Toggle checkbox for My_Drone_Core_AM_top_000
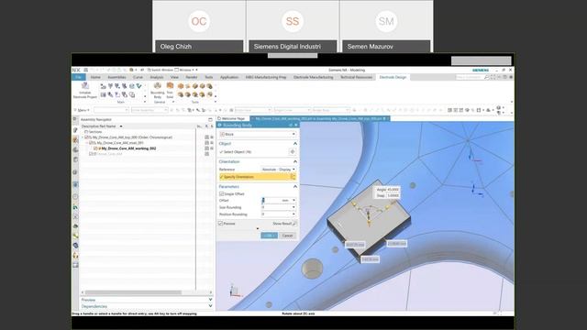The width and height of the screenshot is (587, 330). click(x=87, y=137)
